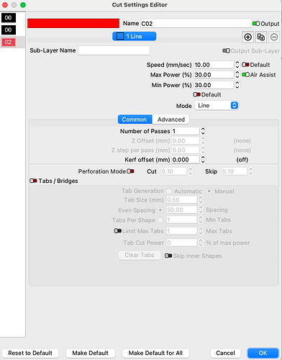282x360 pixels.
Task: Adjust the Speed stepper arrows
Action: point(237,65)
